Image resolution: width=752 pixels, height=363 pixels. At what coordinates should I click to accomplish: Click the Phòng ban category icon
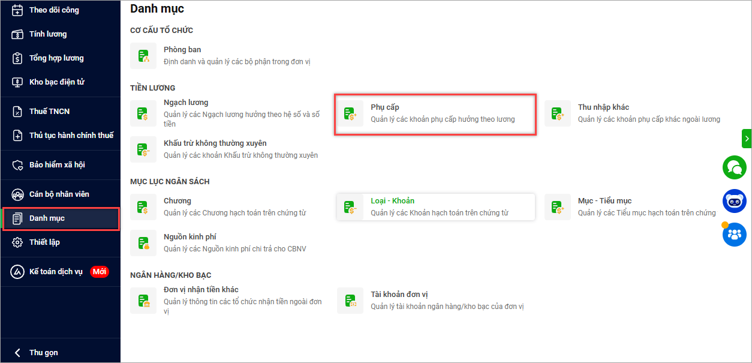click(x=143, y=56)
